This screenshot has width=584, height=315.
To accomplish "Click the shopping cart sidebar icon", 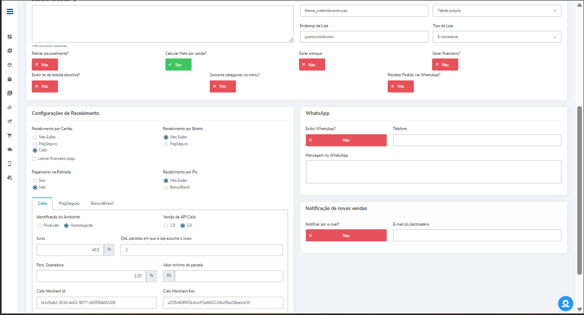I will pos(9,135).
